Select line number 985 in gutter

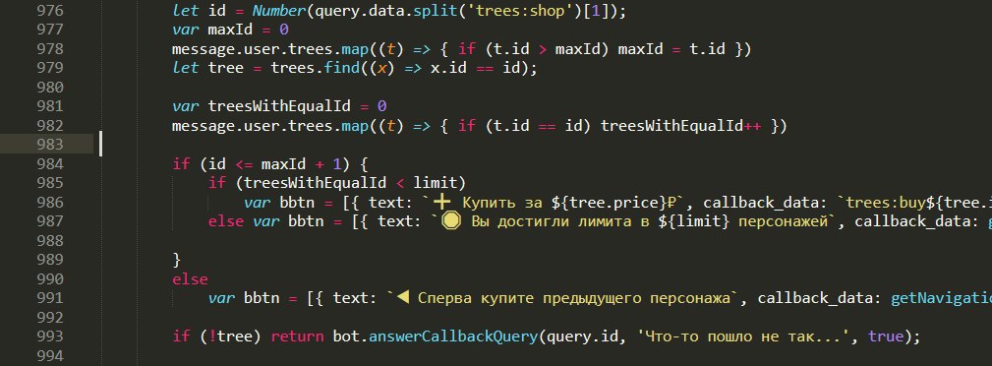tap(50, 183)
